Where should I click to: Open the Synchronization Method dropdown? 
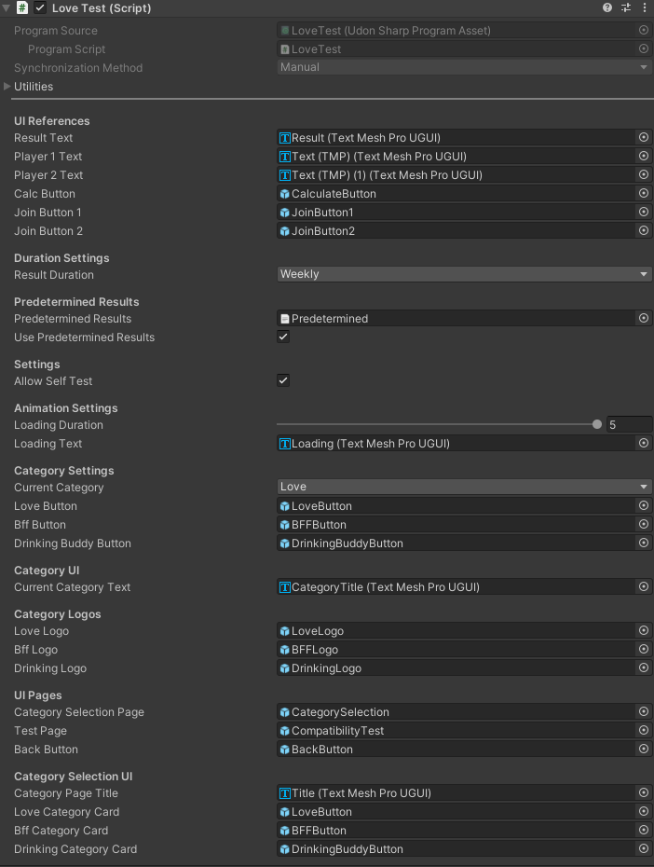(464, 67)
